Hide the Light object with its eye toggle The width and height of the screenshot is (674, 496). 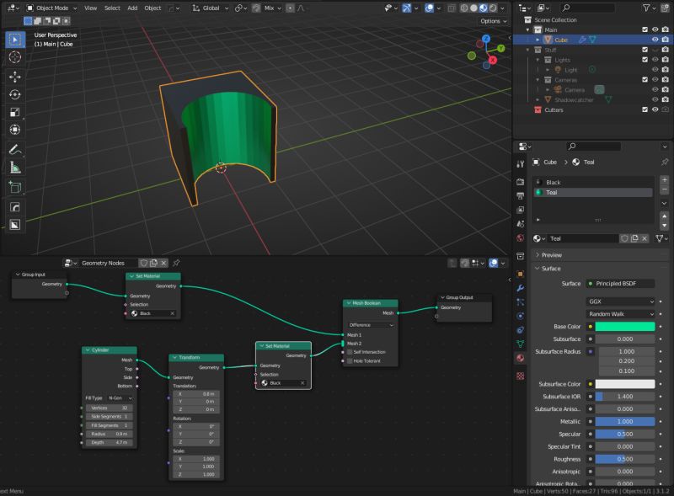pyautogui.click(x=656, y=70)
